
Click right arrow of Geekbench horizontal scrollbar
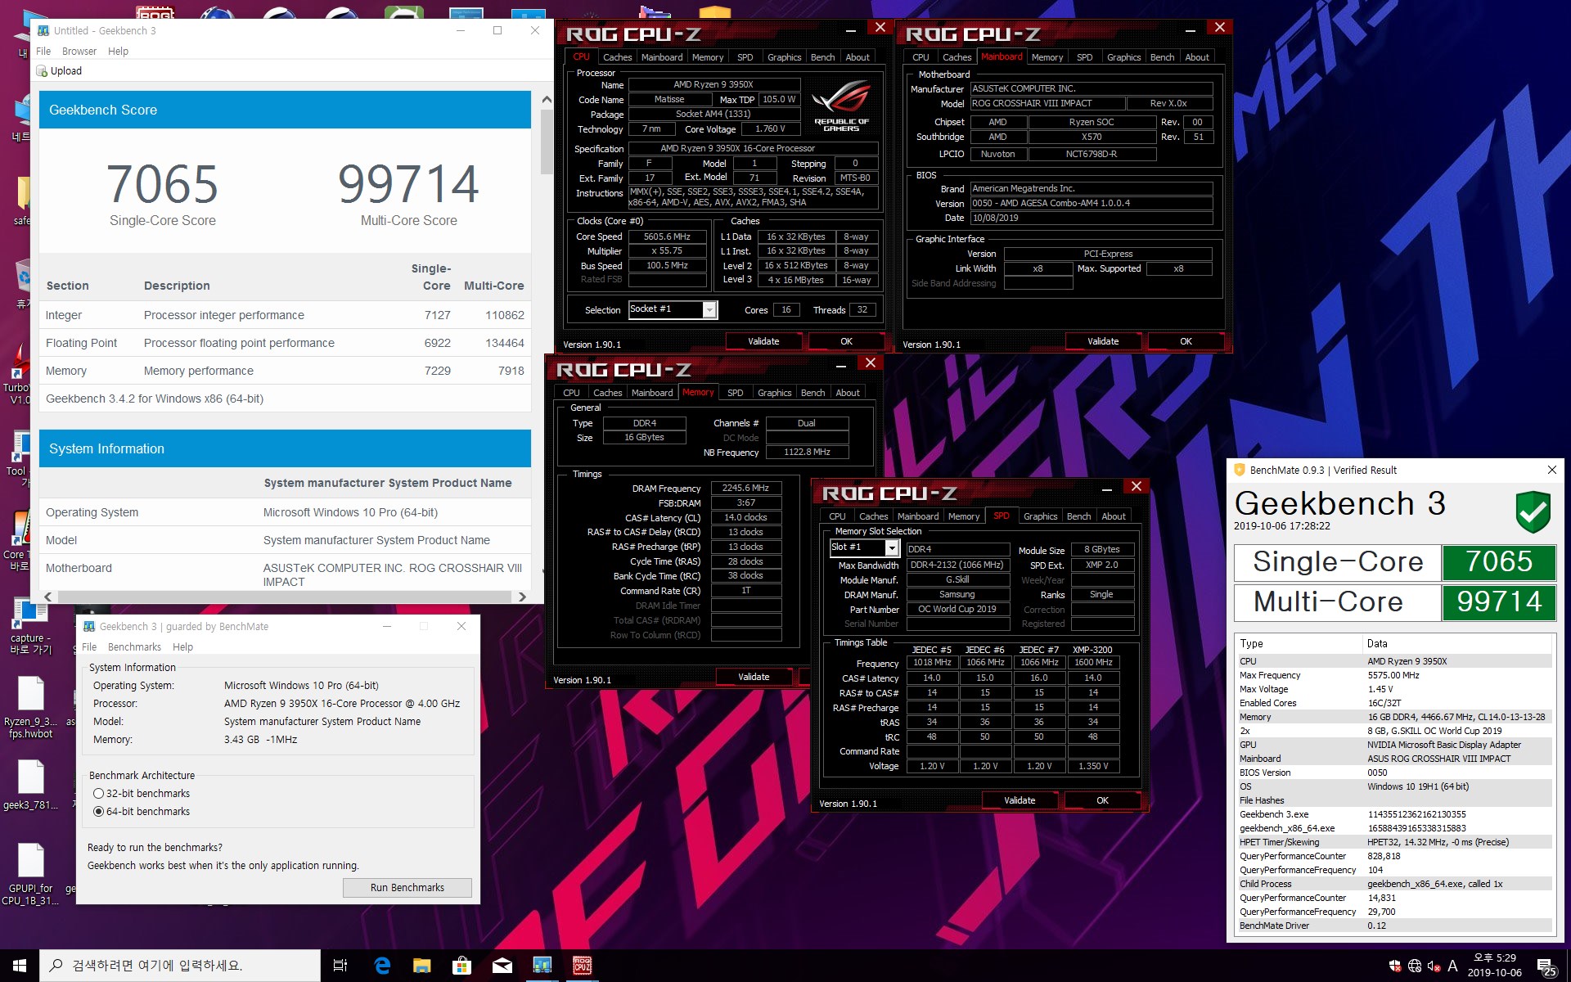(x=522, y=597)
